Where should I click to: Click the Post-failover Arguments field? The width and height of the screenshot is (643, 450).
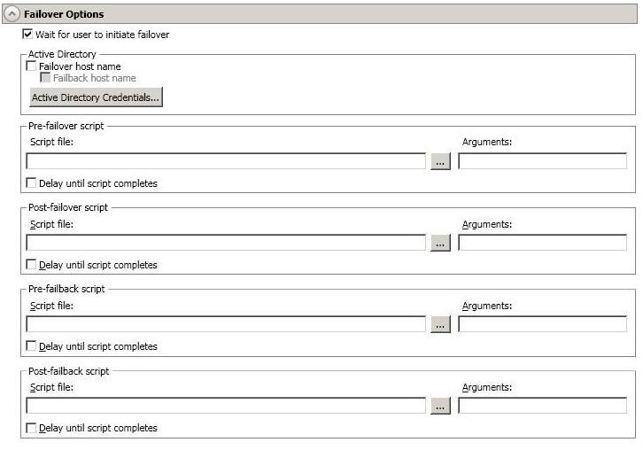click(542, 243)
